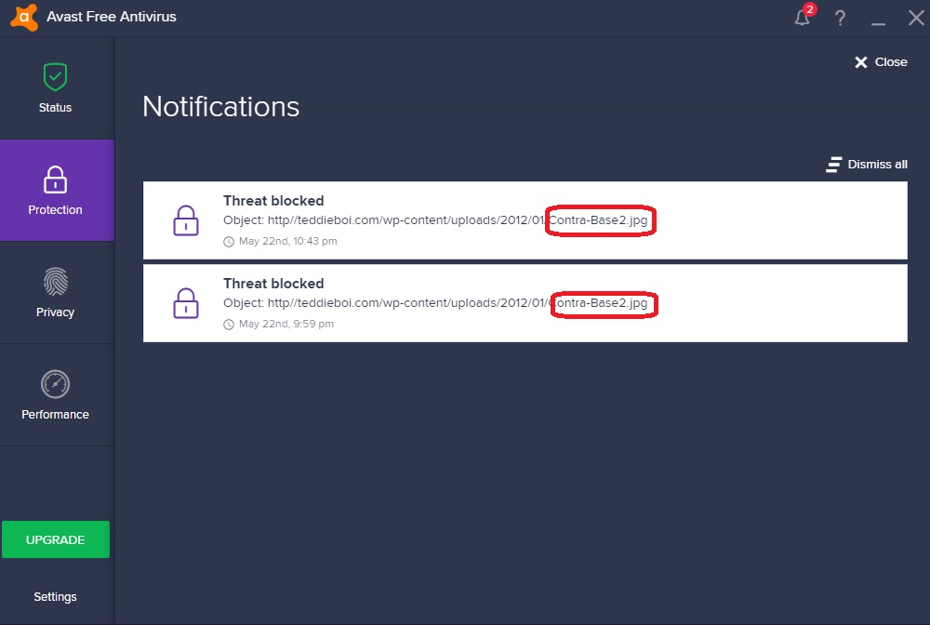Close the Avast window with the X
Viewport: 930px width, 625px height.
point(916,18)
